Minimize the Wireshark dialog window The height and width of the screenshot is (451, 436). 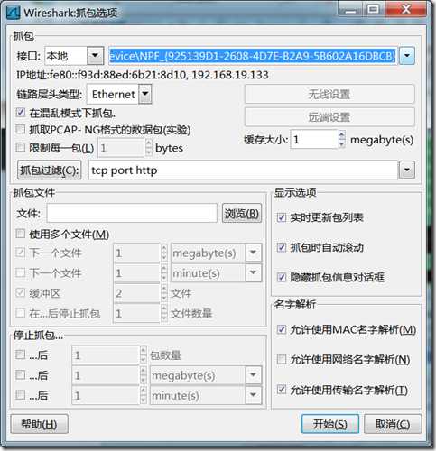point(350,9)
